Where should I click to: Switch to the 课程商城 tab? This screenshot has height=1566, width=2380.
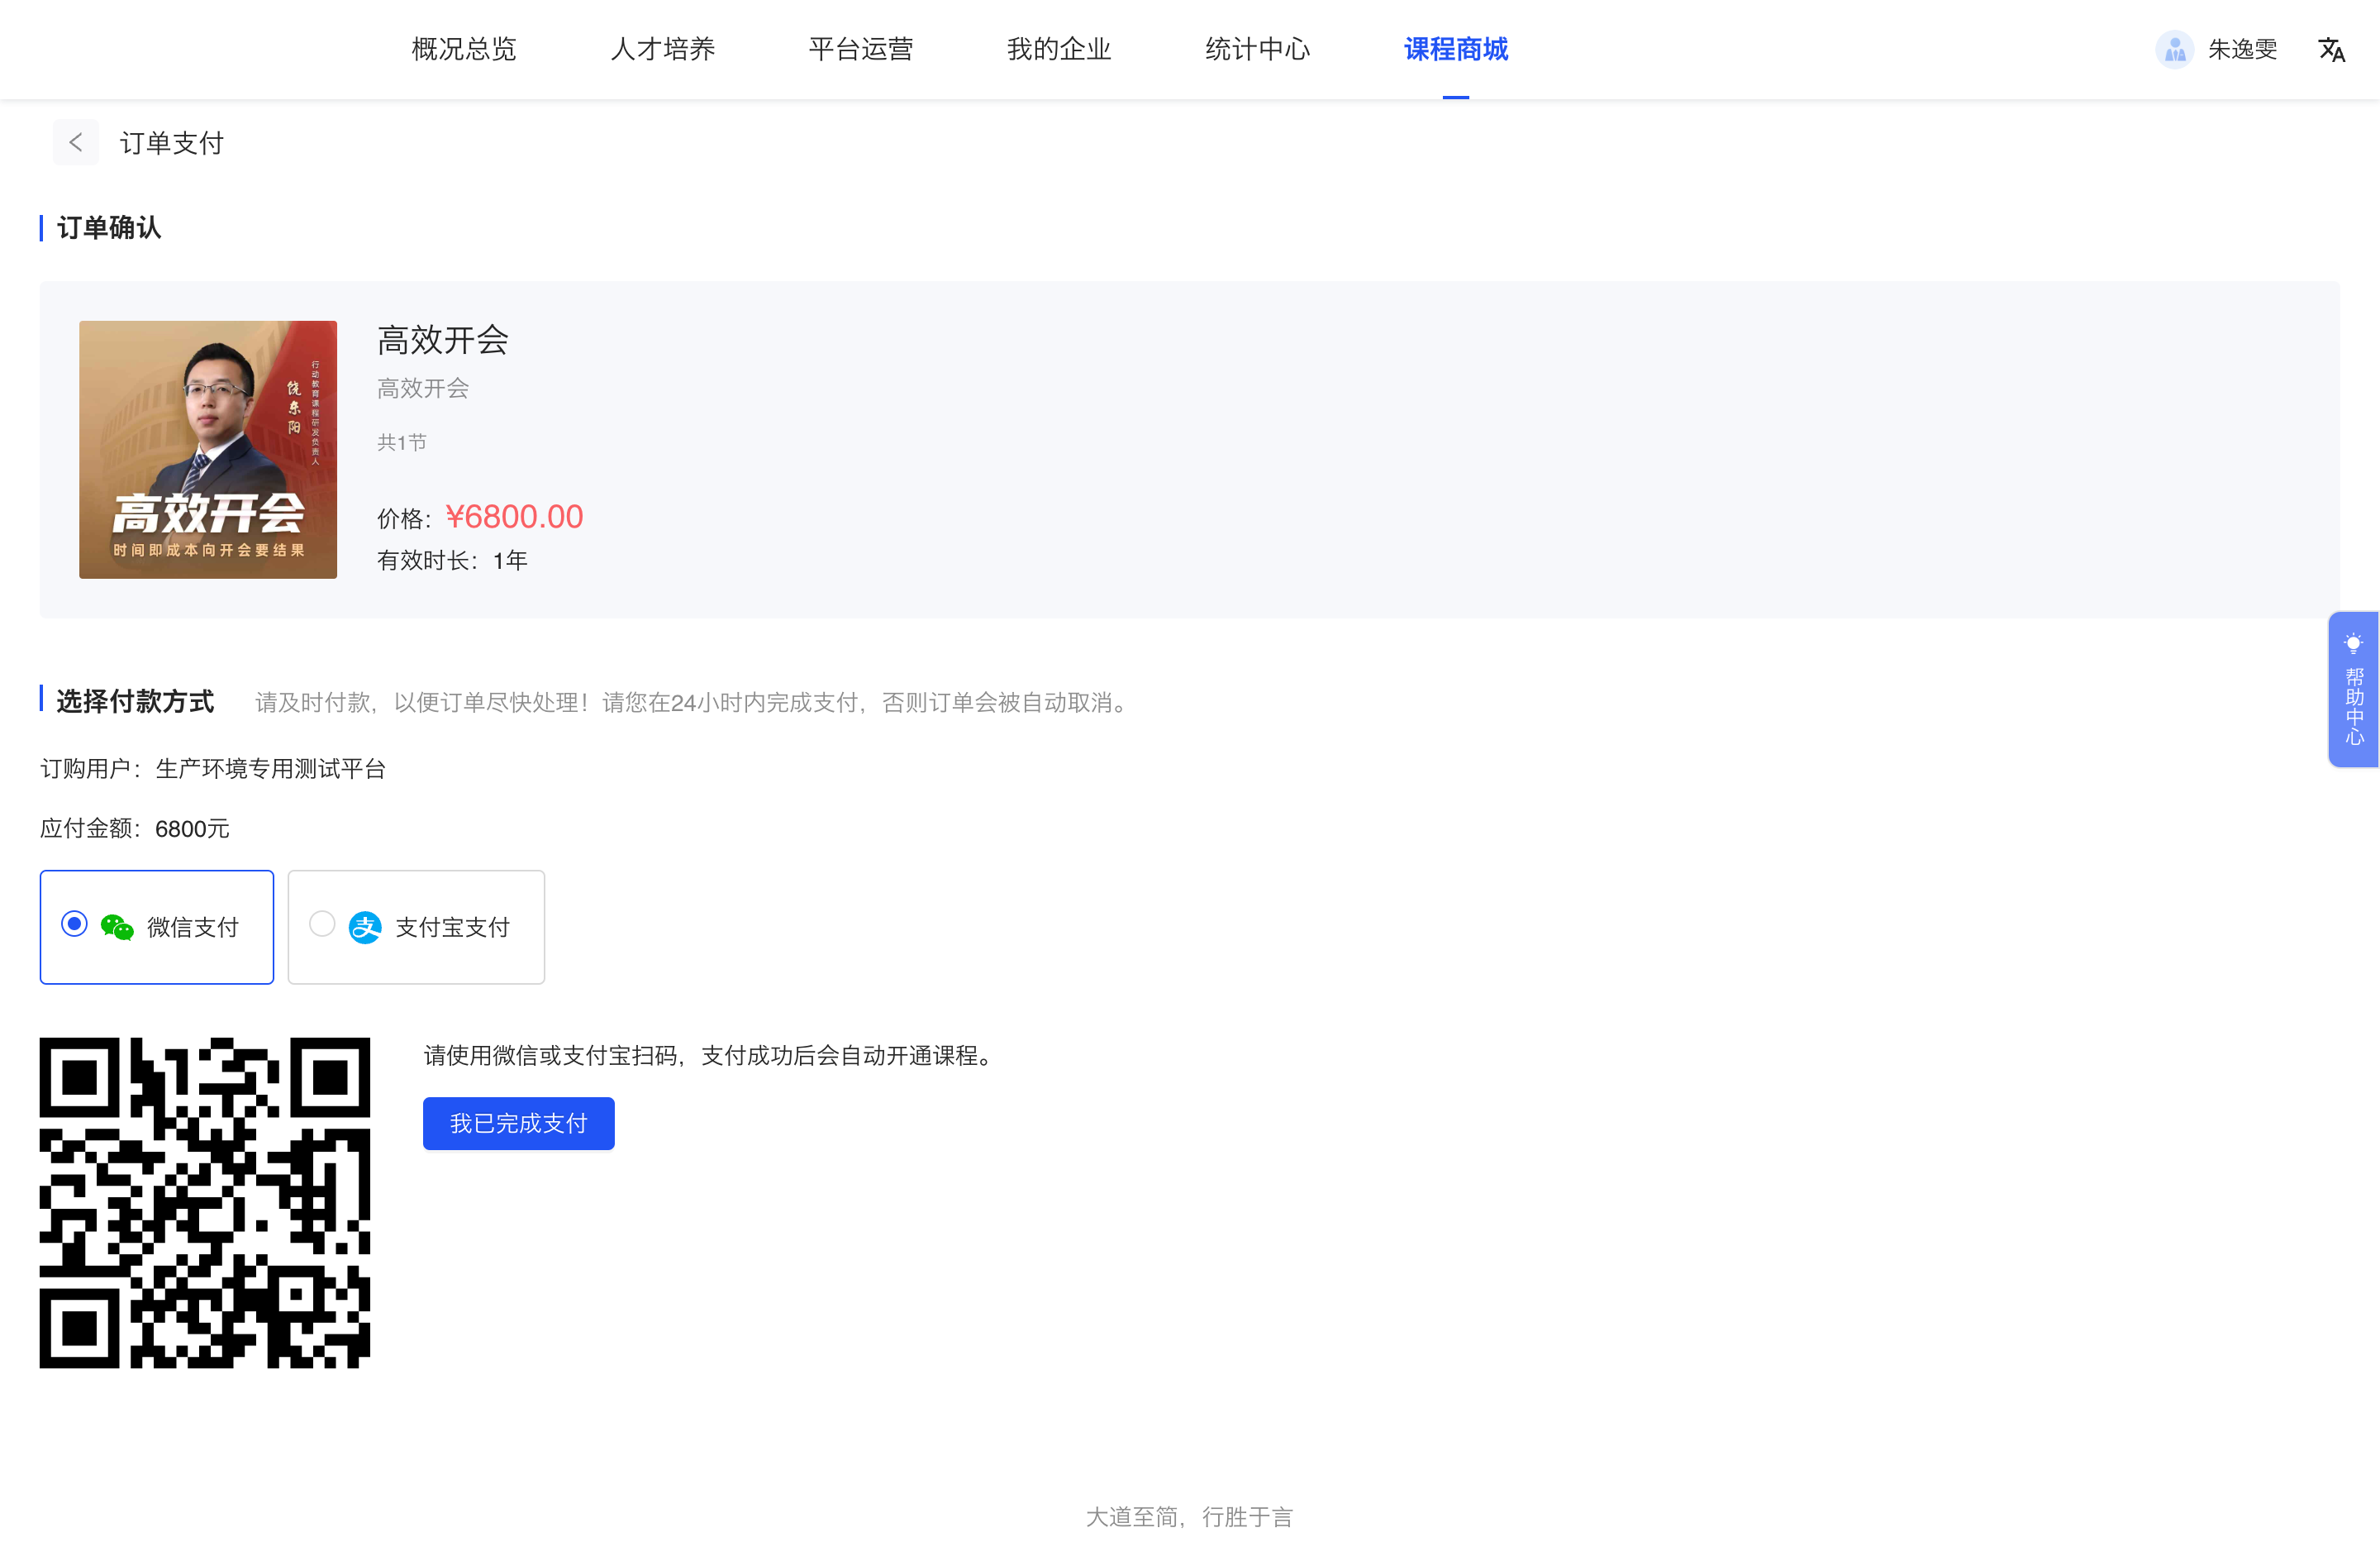1456,49
